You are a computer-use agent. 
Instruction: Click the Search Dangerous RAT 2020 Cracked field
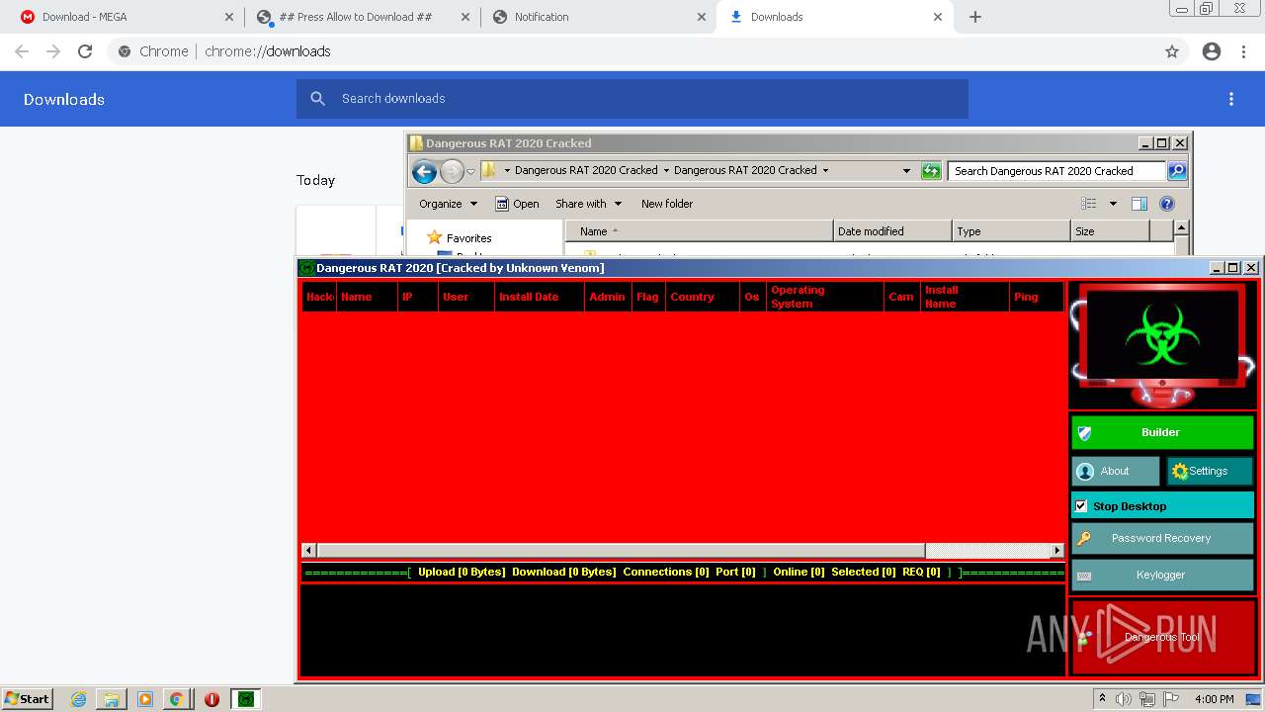pyautogui.click(x=1056, y=171)
